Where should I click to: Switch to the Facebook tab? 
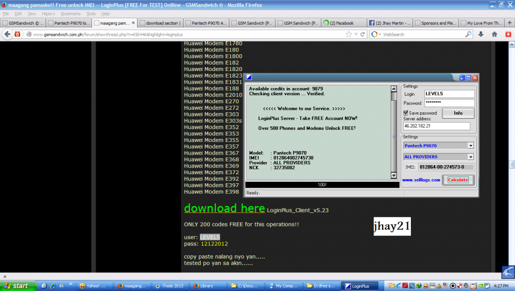point(342,23)
